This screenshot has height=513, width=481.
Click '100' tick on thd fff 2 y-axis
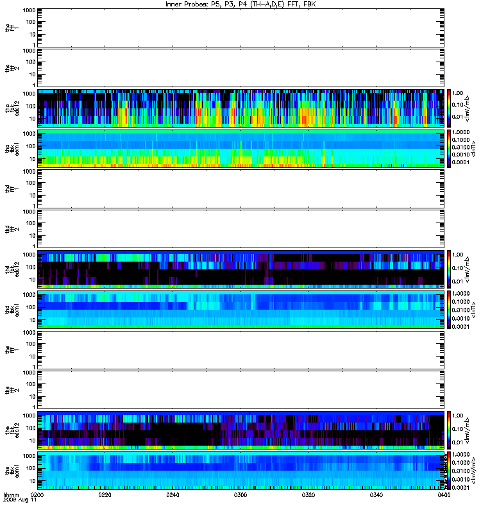(31, 223)
